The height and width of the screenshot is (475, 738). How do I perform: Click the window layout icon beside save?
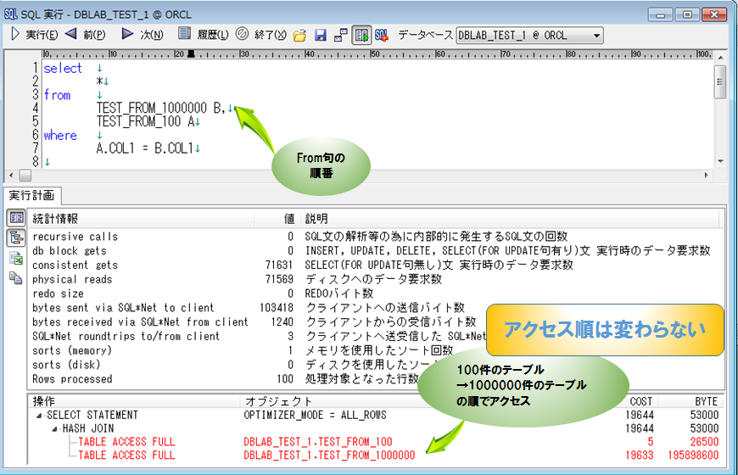click(340, 36)
